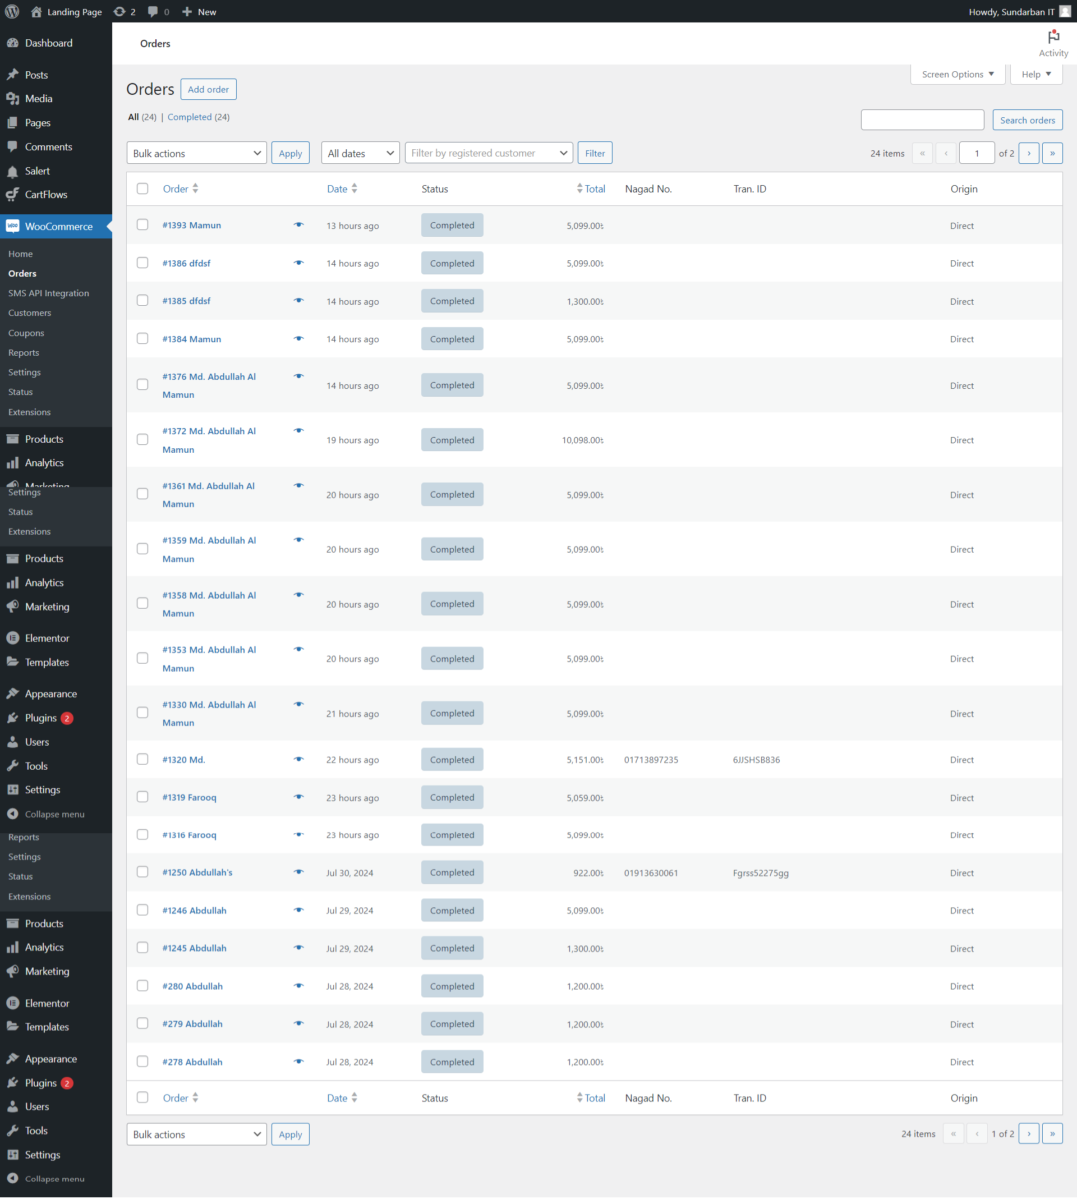Check the select-all orders checkbox in header
Viewport: 1077px width, 1199px height.
click(142, 189)
